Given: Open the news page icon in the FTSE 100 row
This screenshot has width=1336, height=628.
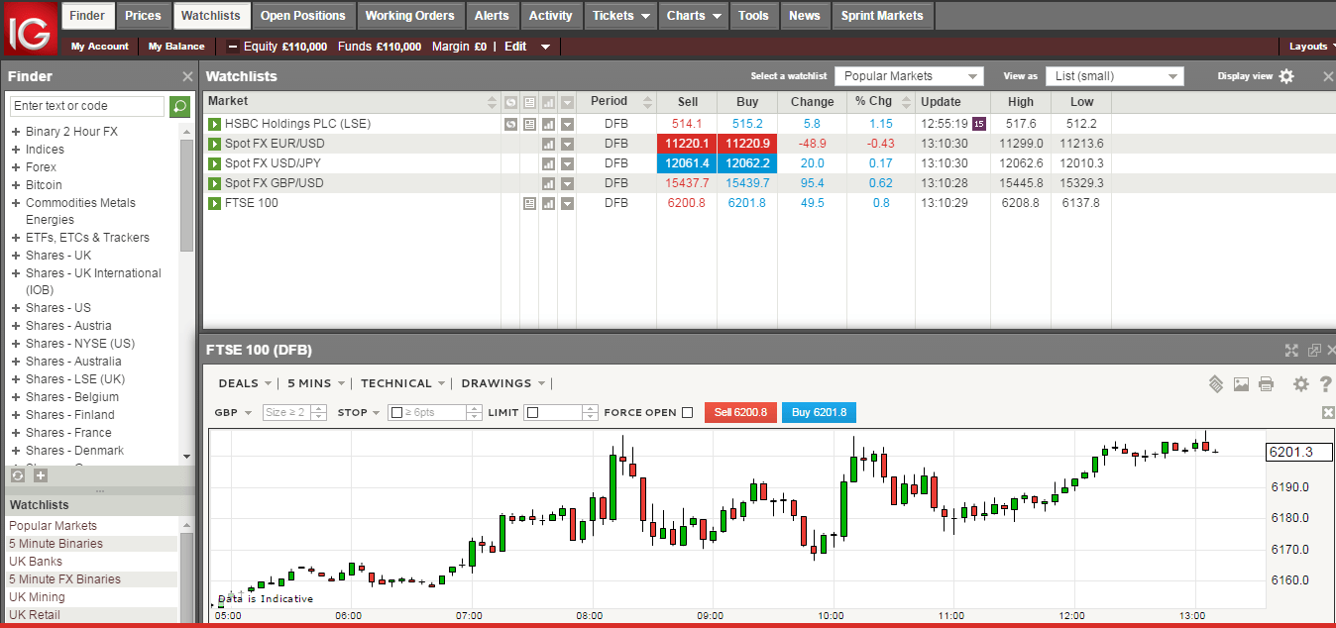Looking at the screenshot, I should click(529, 203).
